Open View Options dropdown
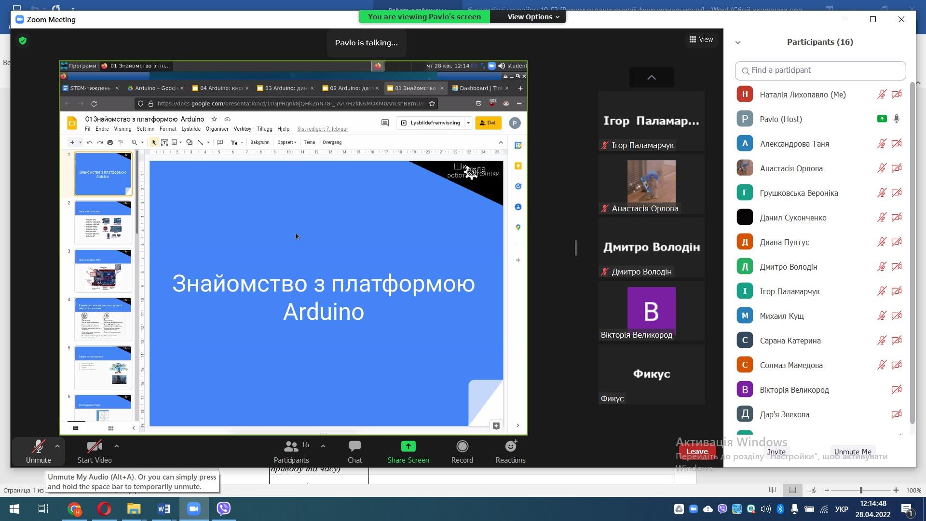Image resolution: width=926 pixels, height=521 pixels. click(x=533, y=16)
